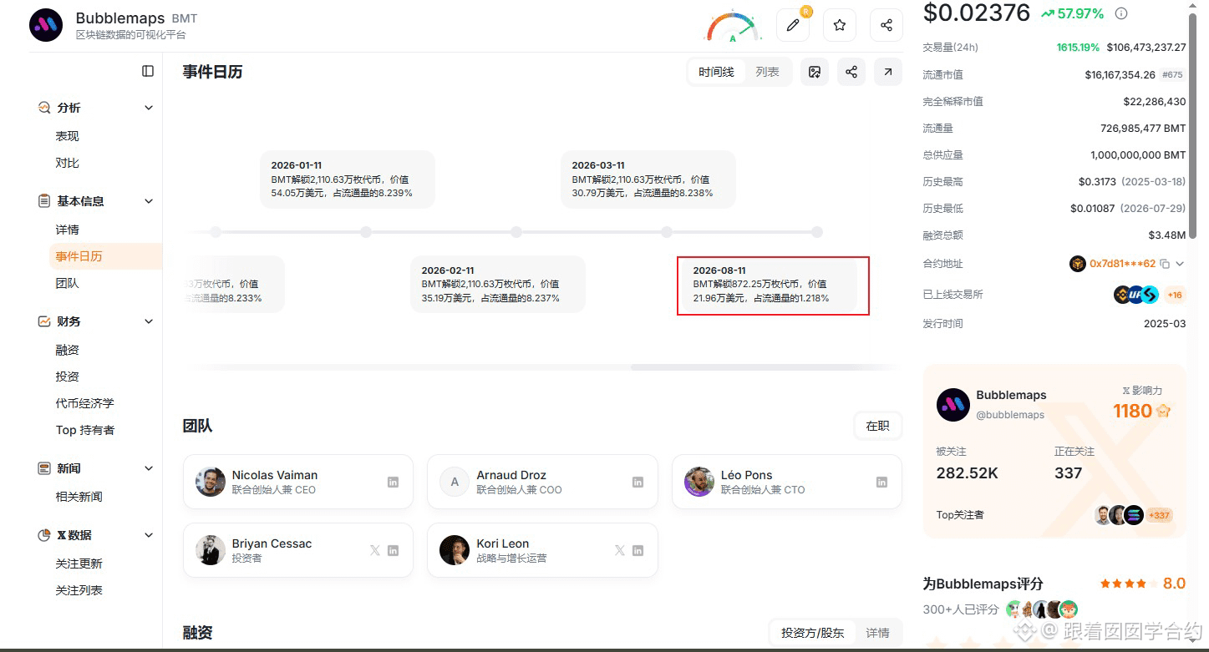The image size is (1209, 652).
Task: Open Briyan Cessac's X profile icon
Action: click(x=374, y=551)
